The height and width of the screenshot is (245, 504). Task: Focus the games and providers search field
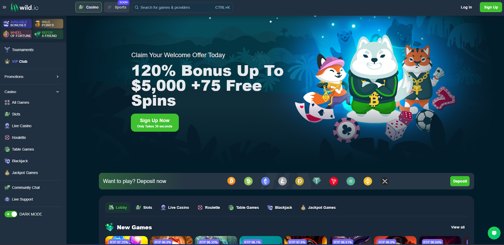tap(182, 7)
